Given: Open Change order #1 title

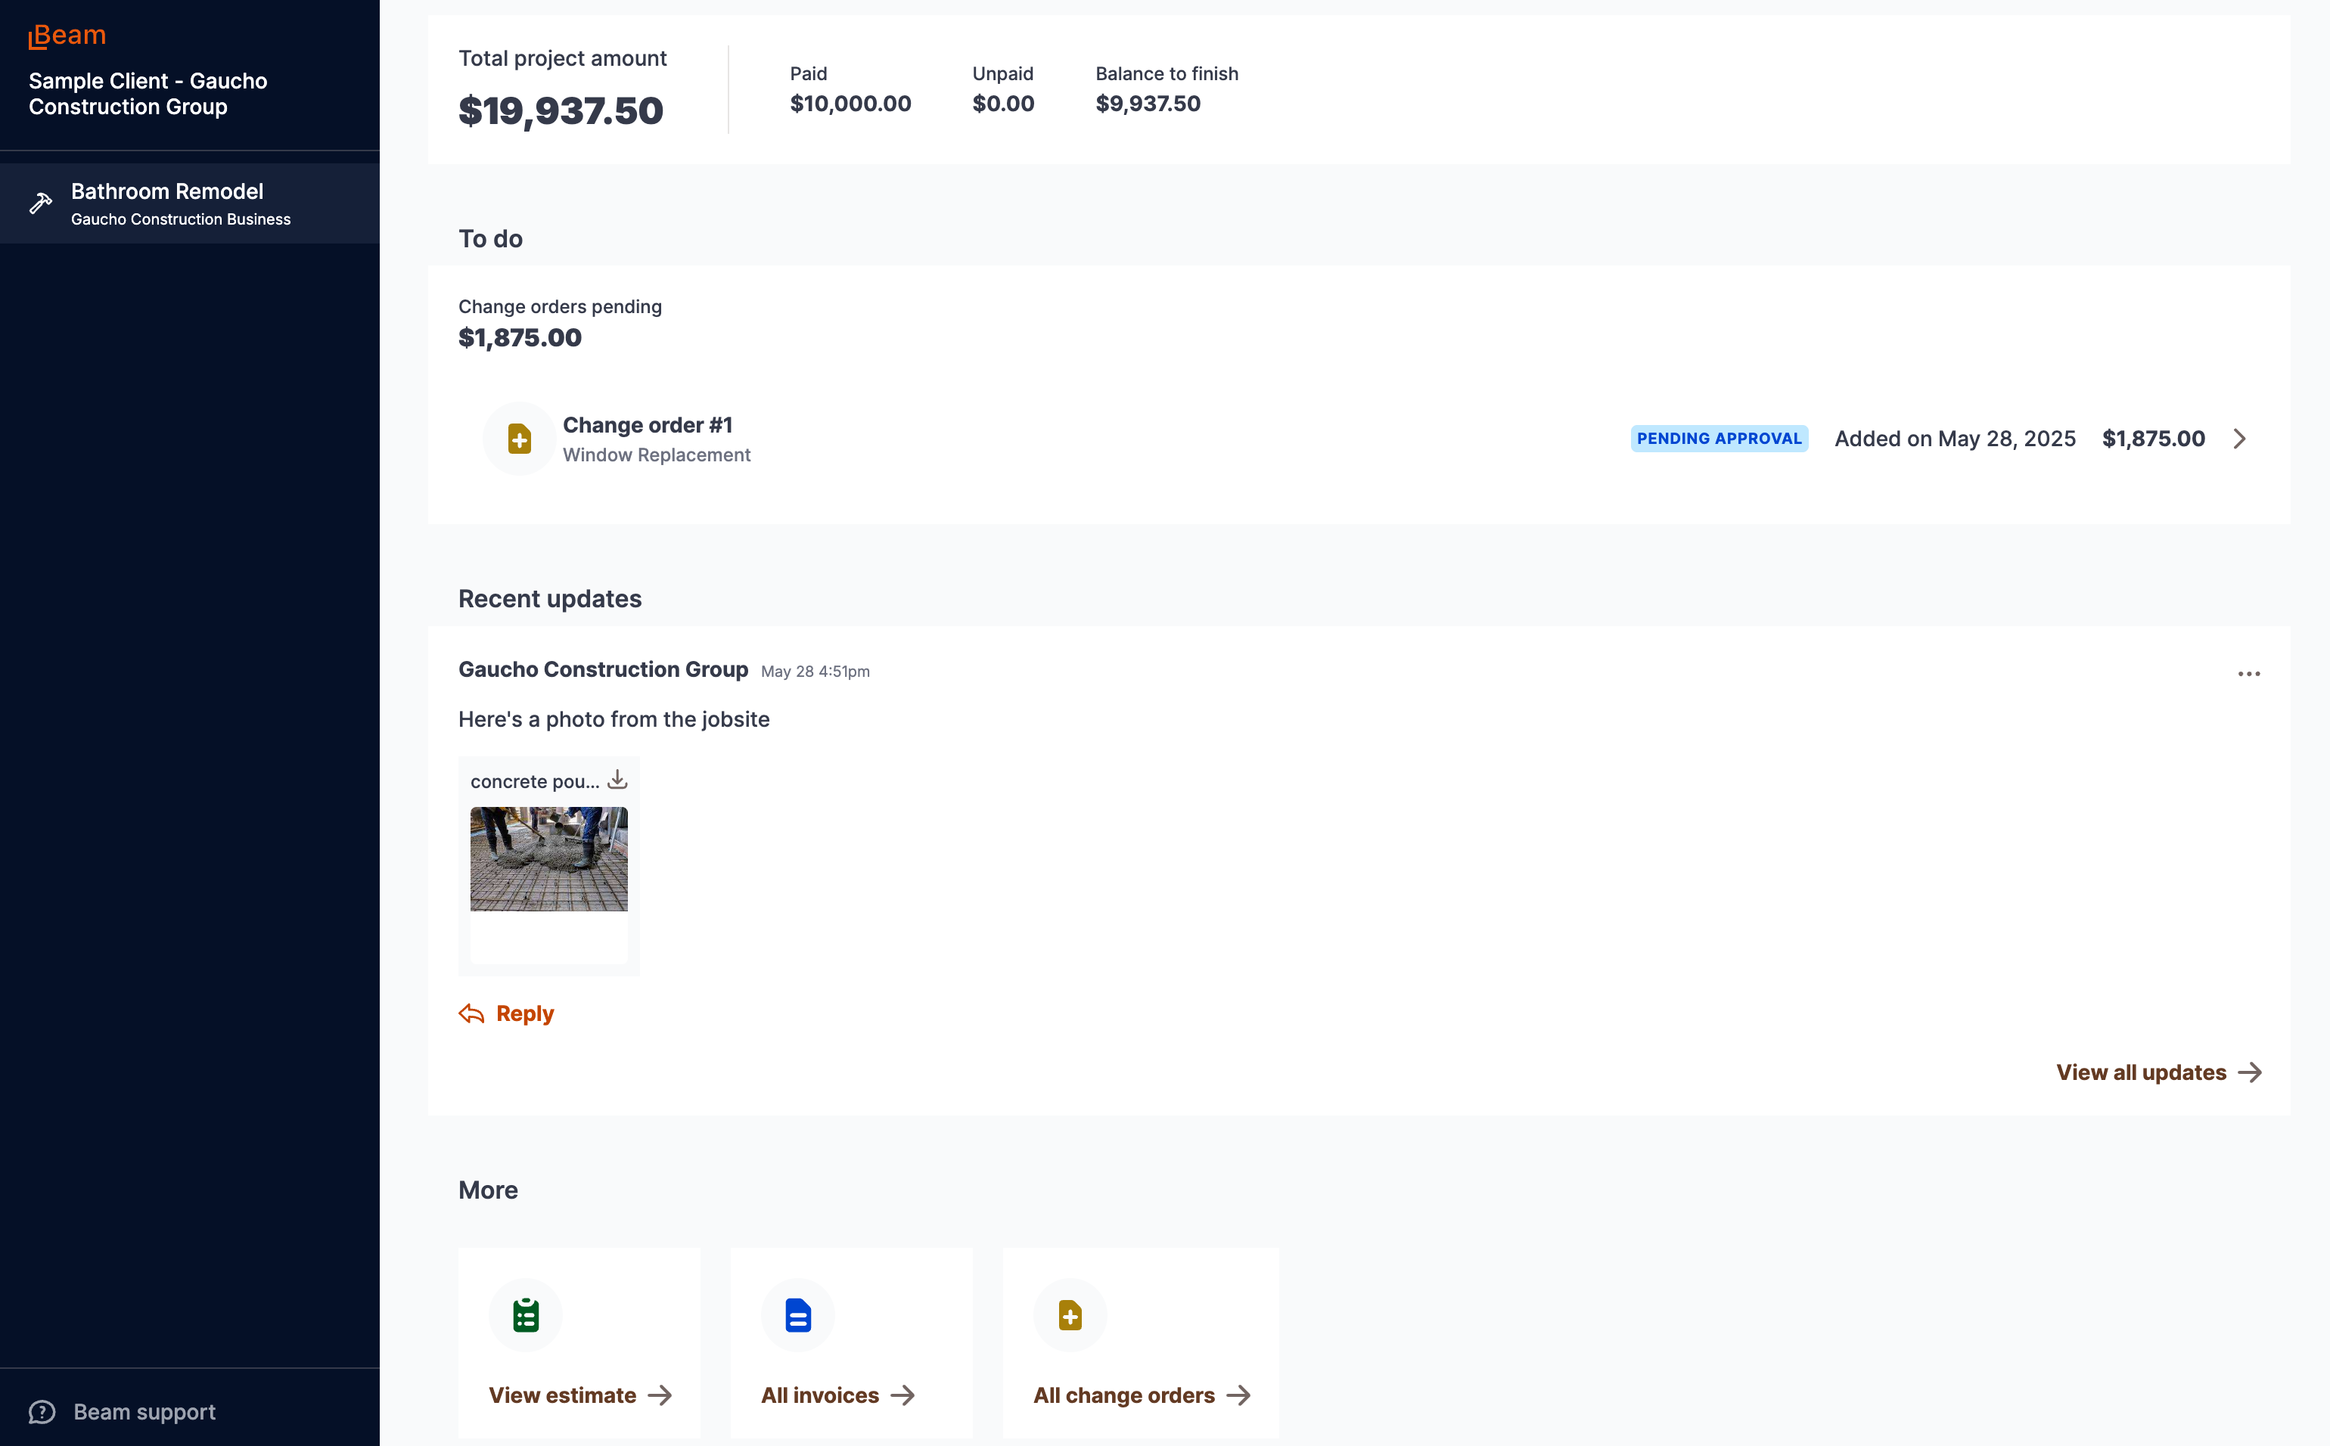Looking at the screenshot, I should point(648,424).
